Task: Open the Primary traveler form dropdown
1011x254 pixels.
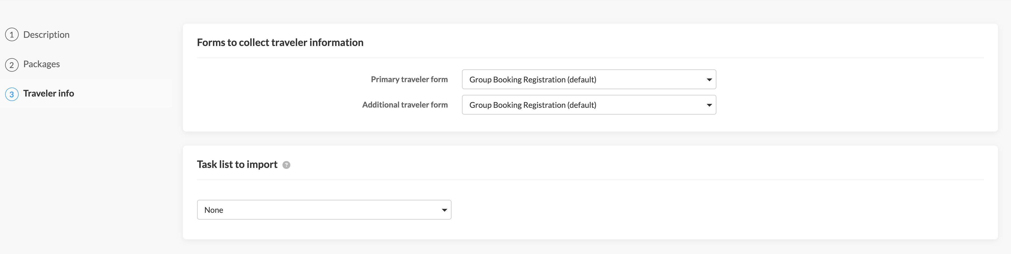Action: coord(588,80)
